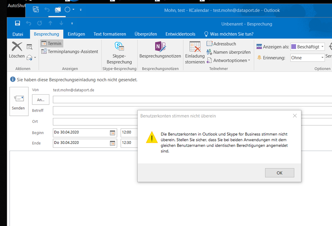
Task: Open the Entwicklertools tab
Action: pos(180,34)
